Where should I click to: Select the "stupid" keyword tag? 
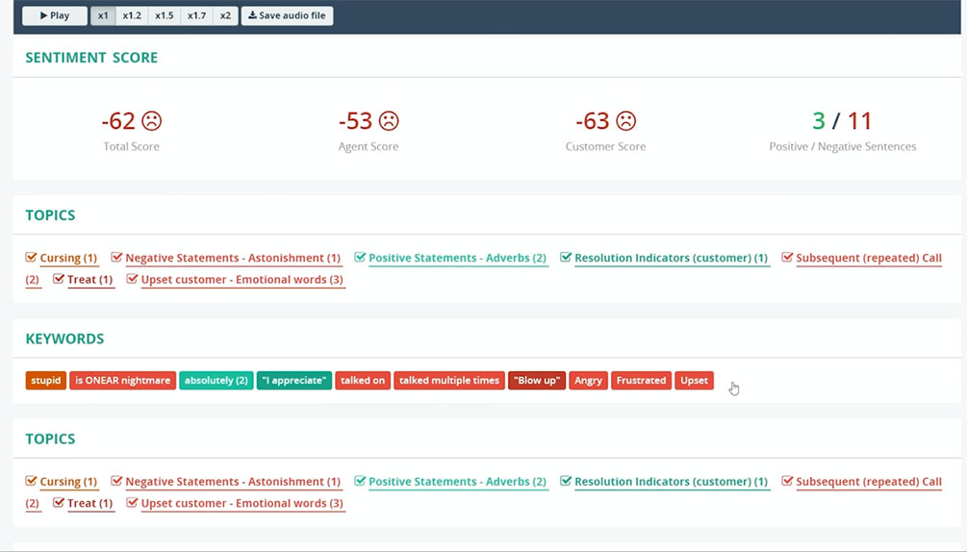(45, 381)
